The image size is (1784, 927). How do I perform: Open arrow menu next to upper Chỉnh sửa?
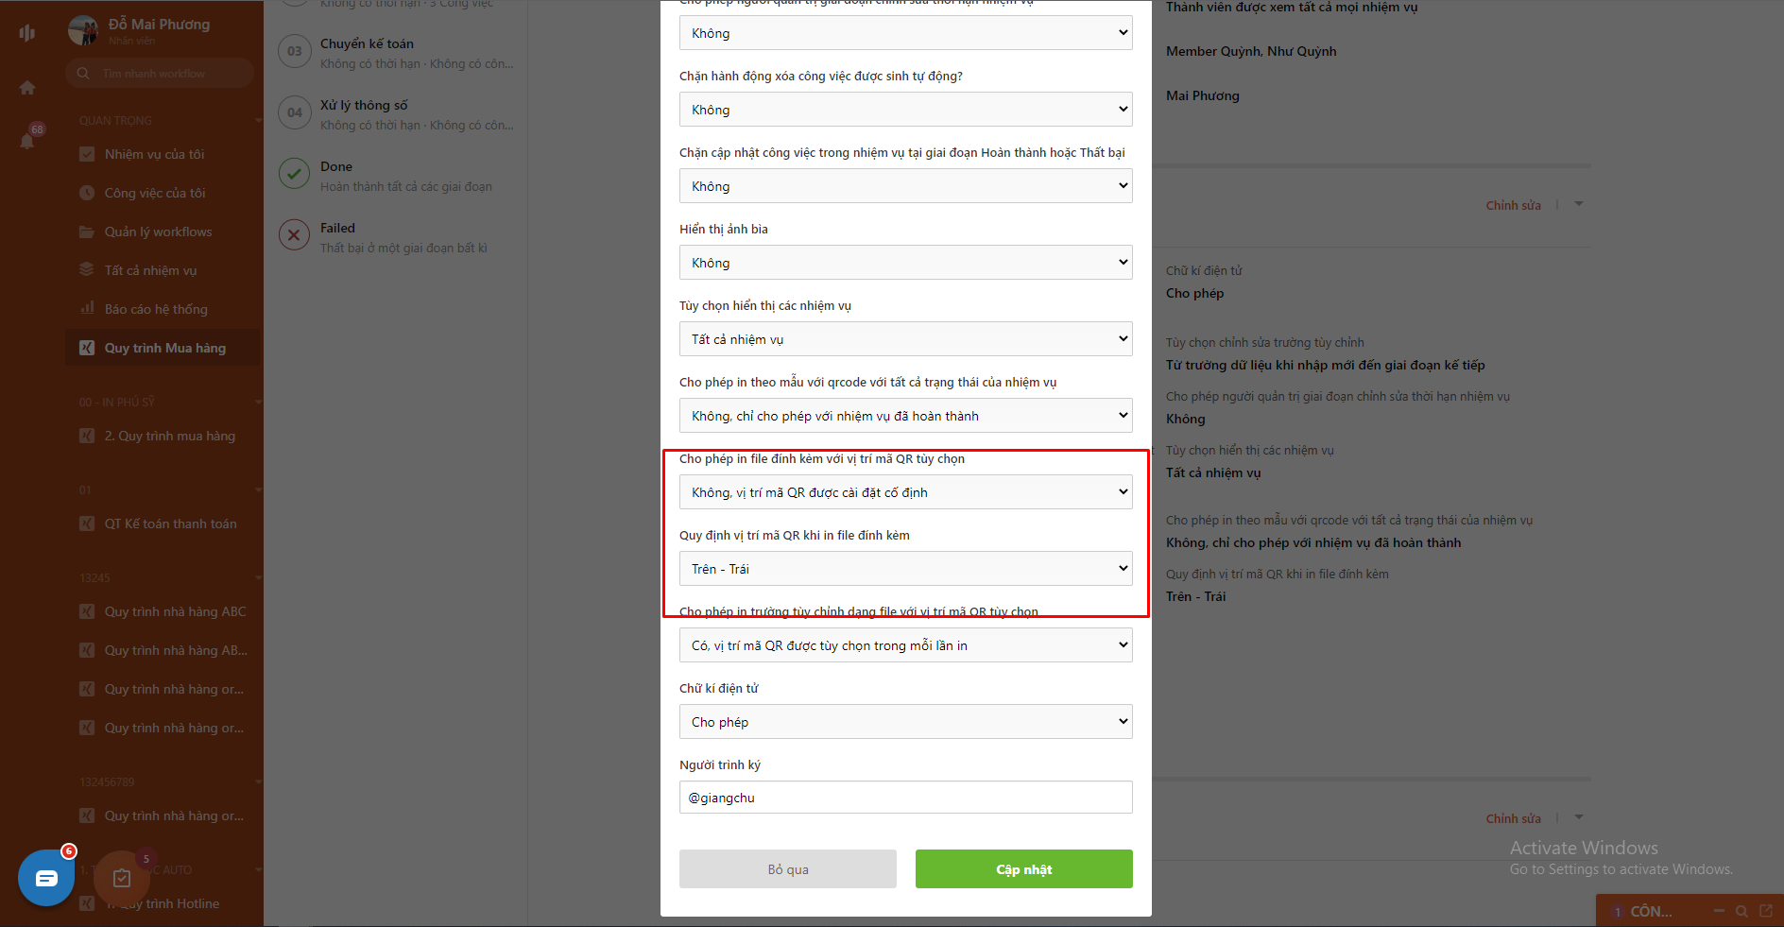click(1579, 204)
